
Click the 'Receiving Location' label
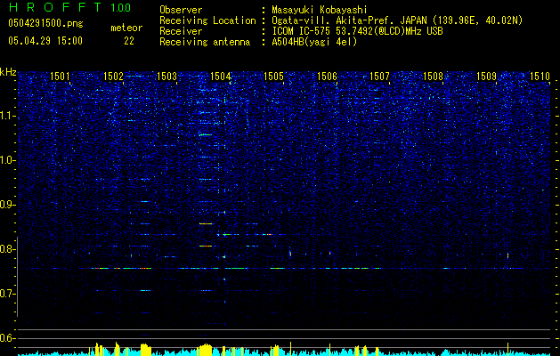click(x=207, y=20)
